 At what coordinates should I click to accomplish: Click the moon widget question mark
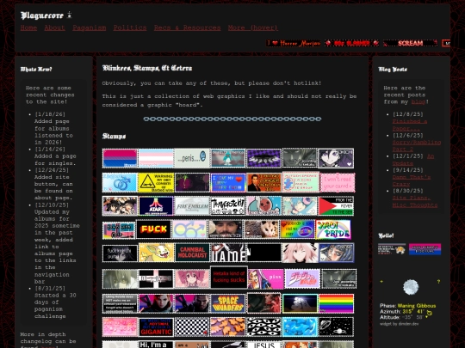pos(438,282)
